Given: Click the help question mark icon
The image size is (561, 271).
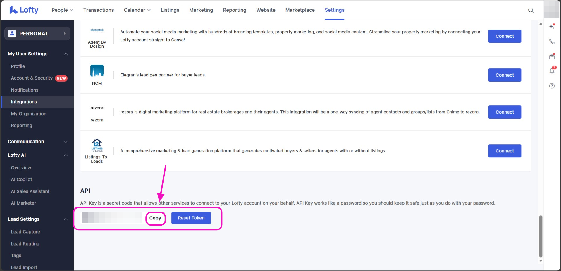Looking at the screenshot, I should [x=552, y=86].
